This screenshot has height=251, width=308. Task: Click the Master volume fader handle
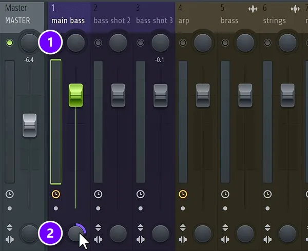point(30,125)
